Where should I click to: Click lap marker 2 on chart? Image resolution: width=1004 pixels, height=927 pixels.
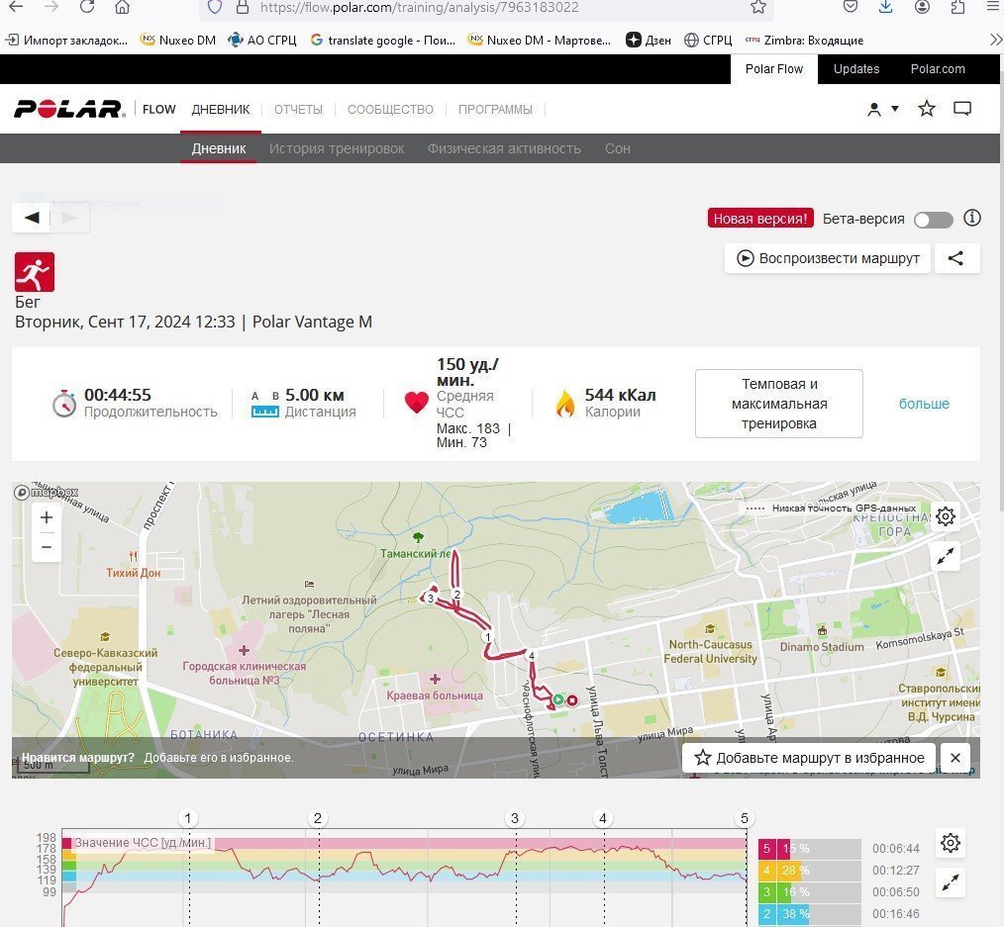point(318,817)
